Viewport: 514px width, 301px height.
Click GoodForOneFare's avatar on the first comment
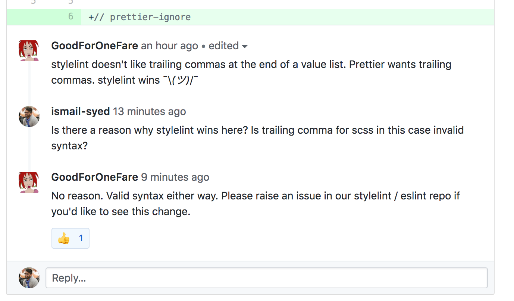[x=29, y=50]
